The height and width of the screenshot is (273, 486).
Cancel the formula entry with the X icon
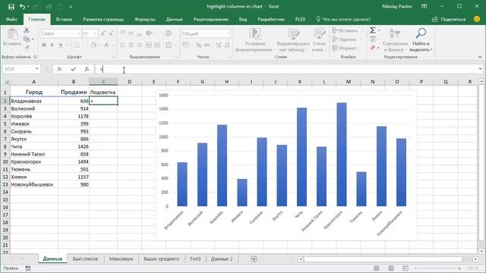click(x=59, y=69)
